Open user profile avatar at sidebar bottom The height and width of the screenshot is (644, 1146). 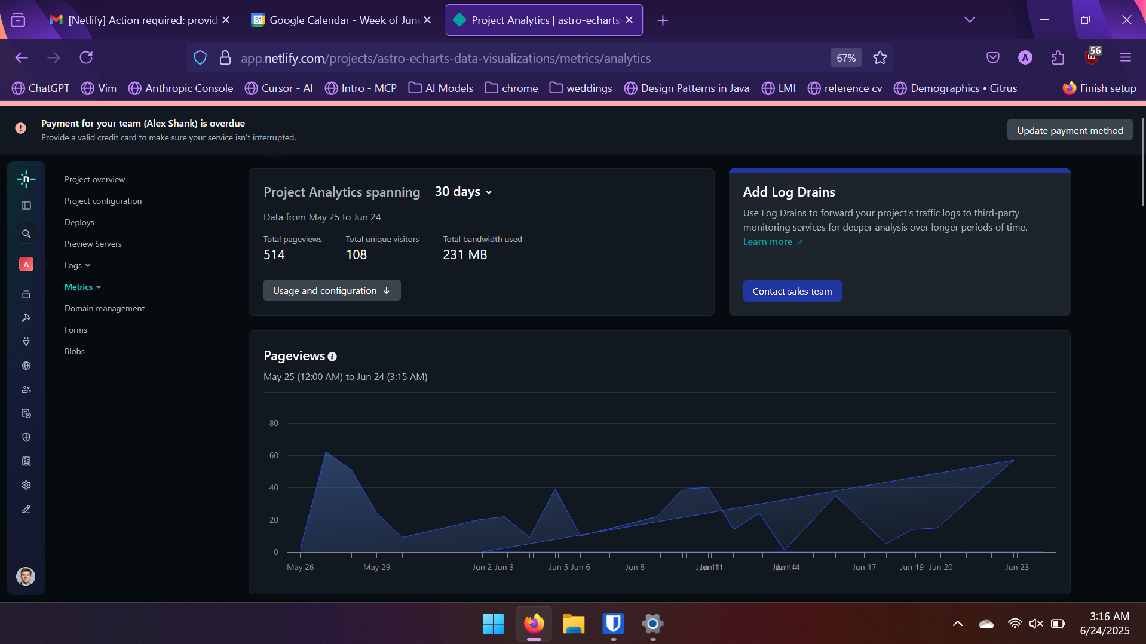pyautogui.click(x=25, y=576)
